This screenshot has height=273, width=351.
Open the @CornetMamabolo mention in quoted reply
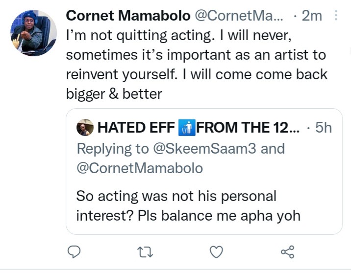coord(140,168)
